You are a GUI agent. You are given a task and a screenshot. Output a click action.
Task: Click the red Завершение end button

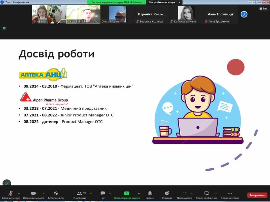[x=257, y=195]
